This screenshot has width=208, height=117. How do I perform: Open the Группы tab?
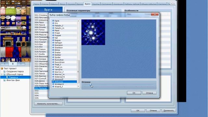pyautogui.click(x=96, y=4)
